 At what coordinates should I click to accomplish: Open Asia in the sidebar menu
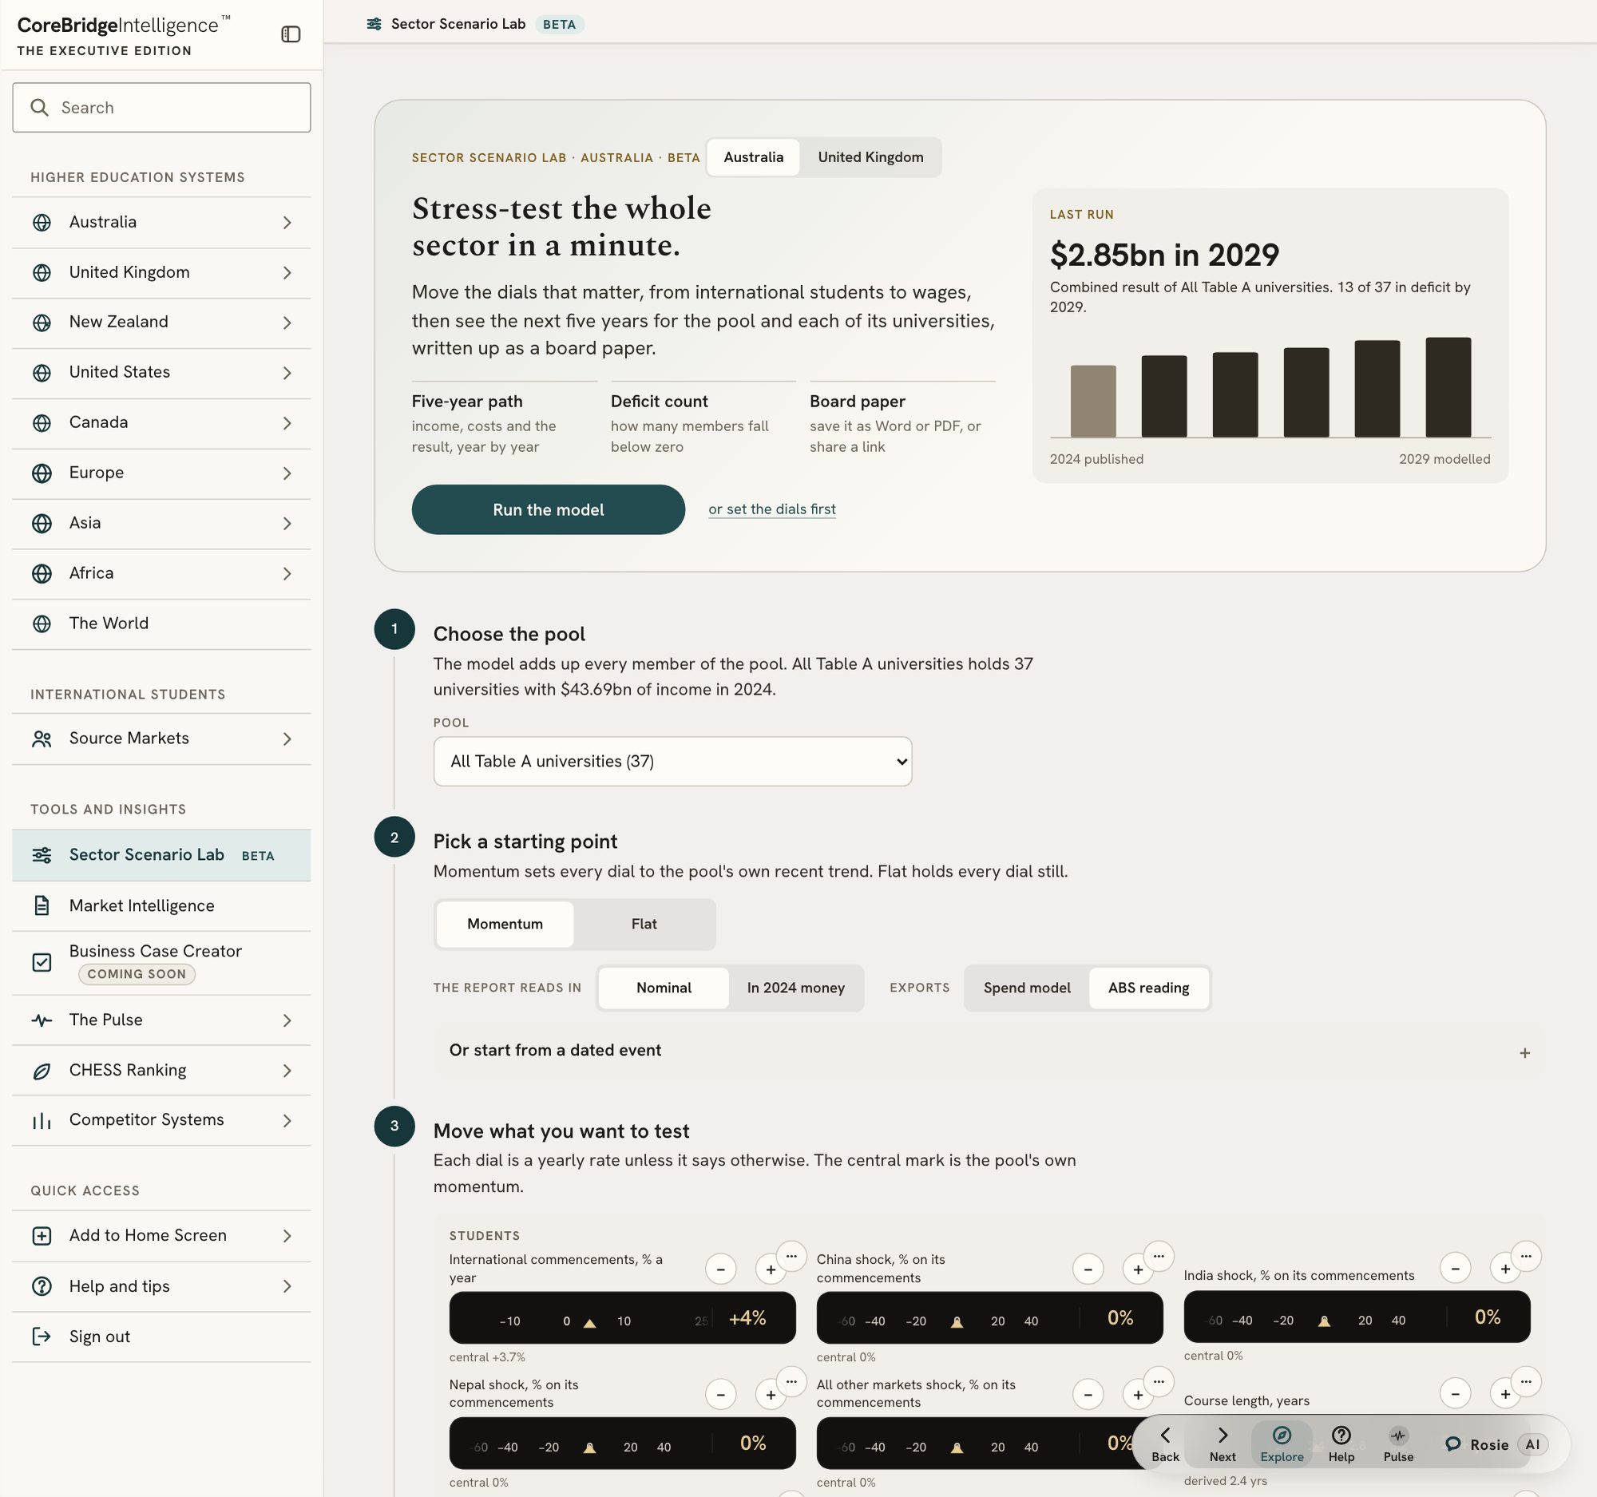point(161,524)
